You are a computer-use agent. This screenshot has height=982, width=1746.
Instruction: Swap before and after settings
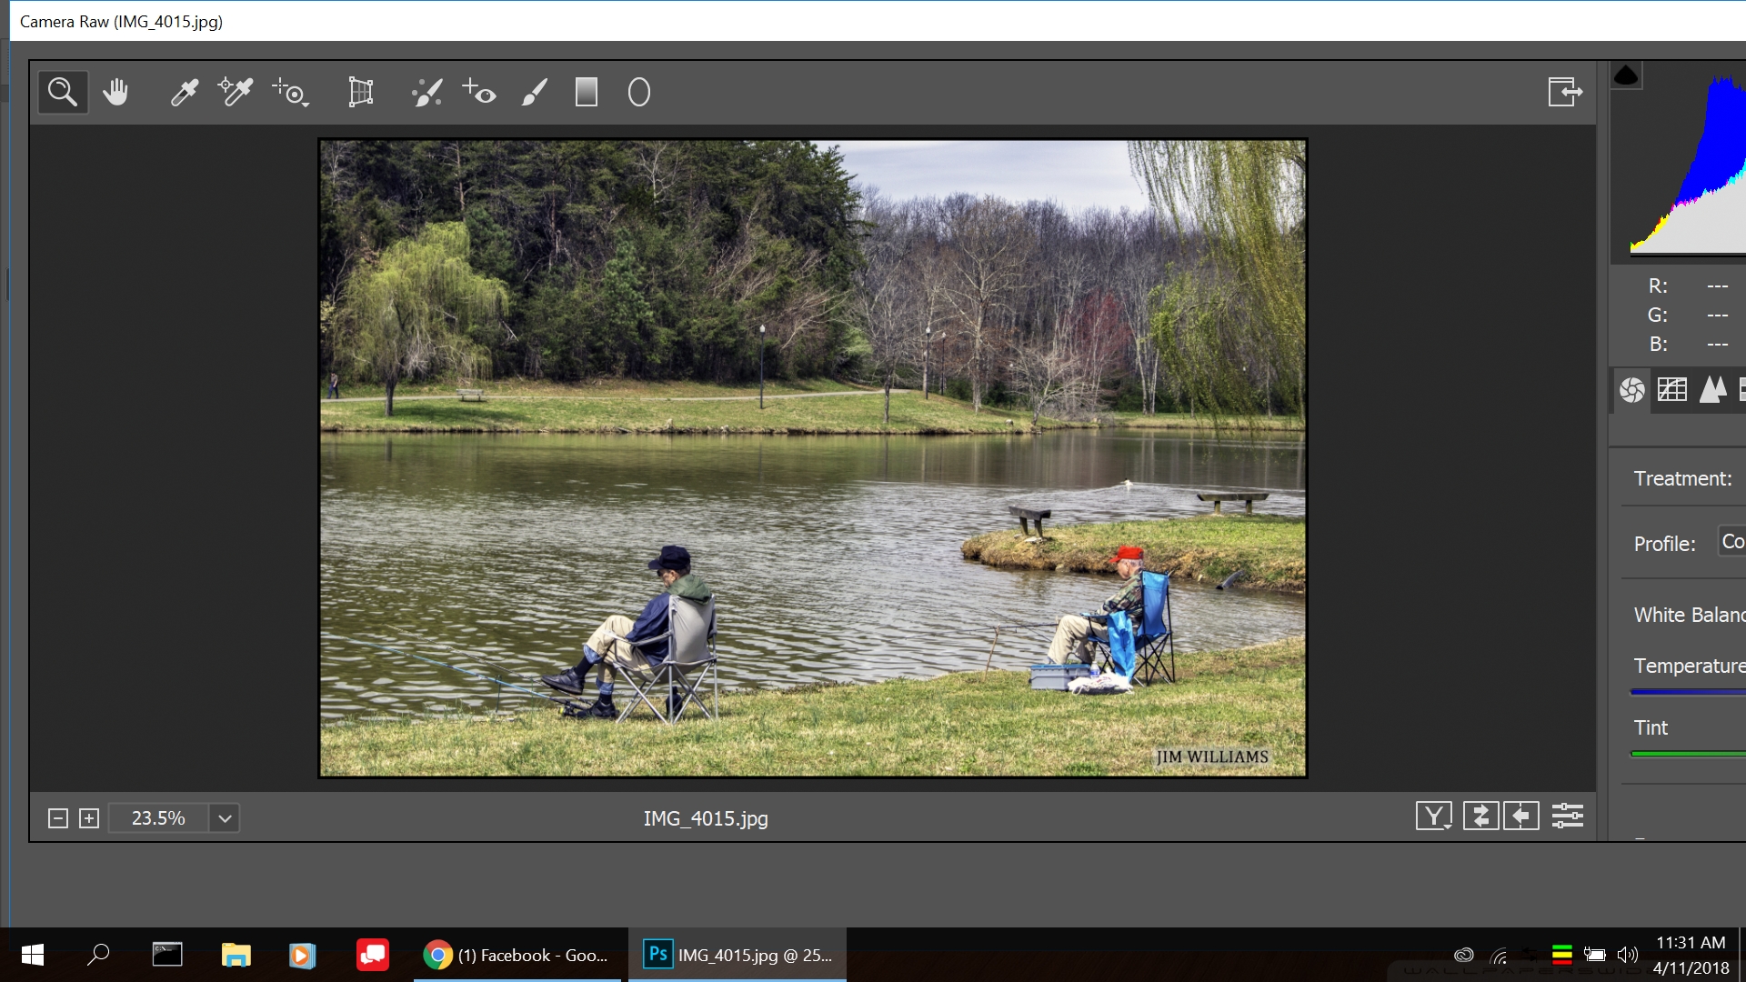pos(1480,816)
